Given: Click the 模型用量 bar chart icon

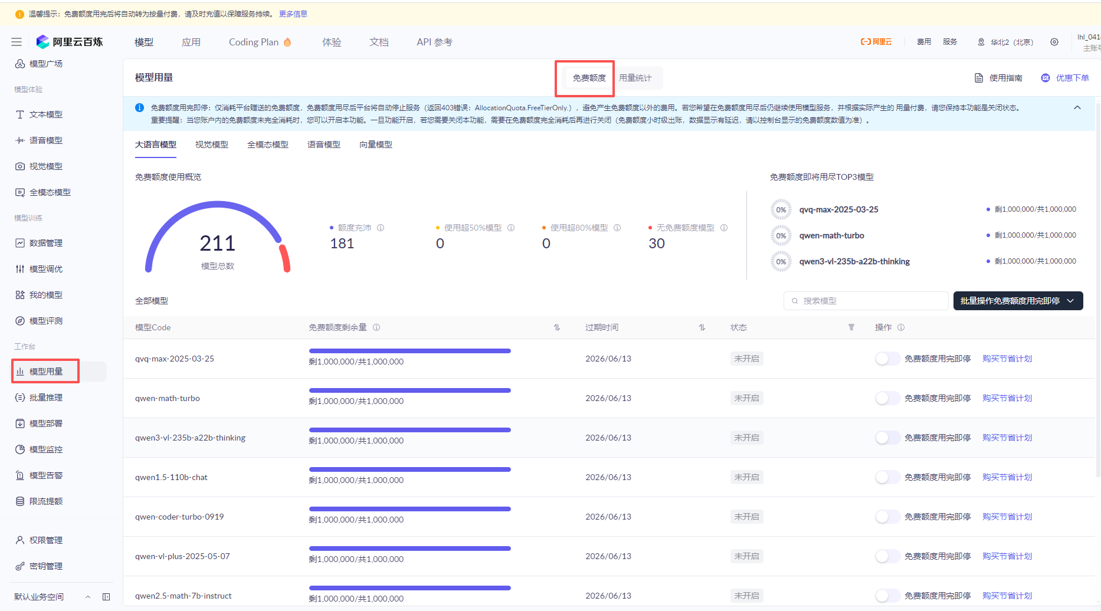Looking at the screenshot, I should [x=20, y=372].
